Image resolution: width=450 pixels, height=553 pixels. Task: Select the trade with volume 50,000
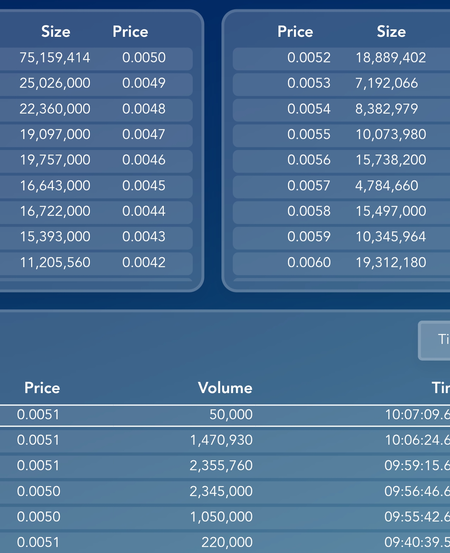point(225,415)
